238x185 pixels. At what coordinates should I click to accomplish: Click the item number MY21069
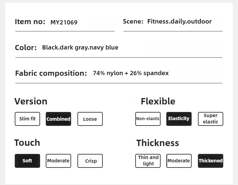point(64,22)
